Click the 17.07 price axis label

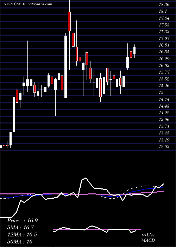(164, 38)
